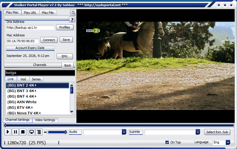
Task: Toggle fullscreen with the monitor icon
Action: click(32, 132)
